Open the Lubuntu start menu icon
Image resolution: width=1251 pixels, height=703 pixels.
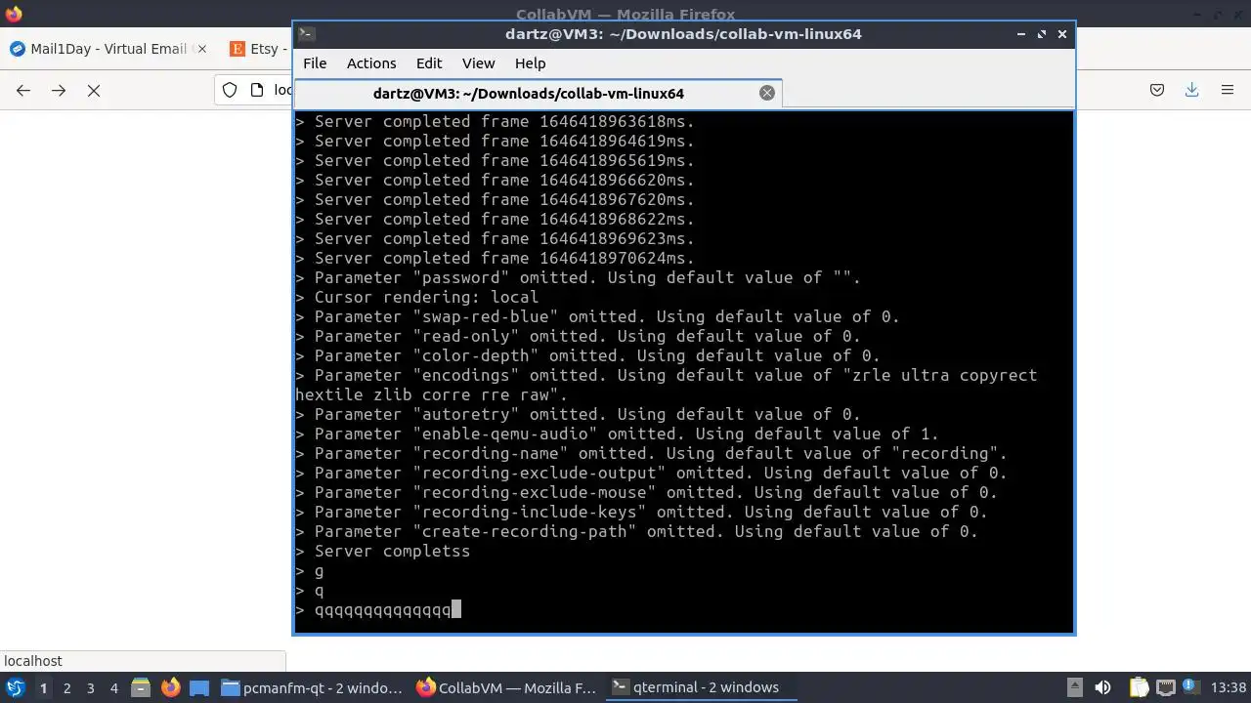pyautogui.click(x=15, y=687)
